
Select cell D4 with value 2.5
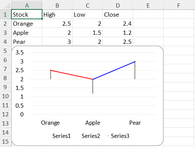click(118, 42)
